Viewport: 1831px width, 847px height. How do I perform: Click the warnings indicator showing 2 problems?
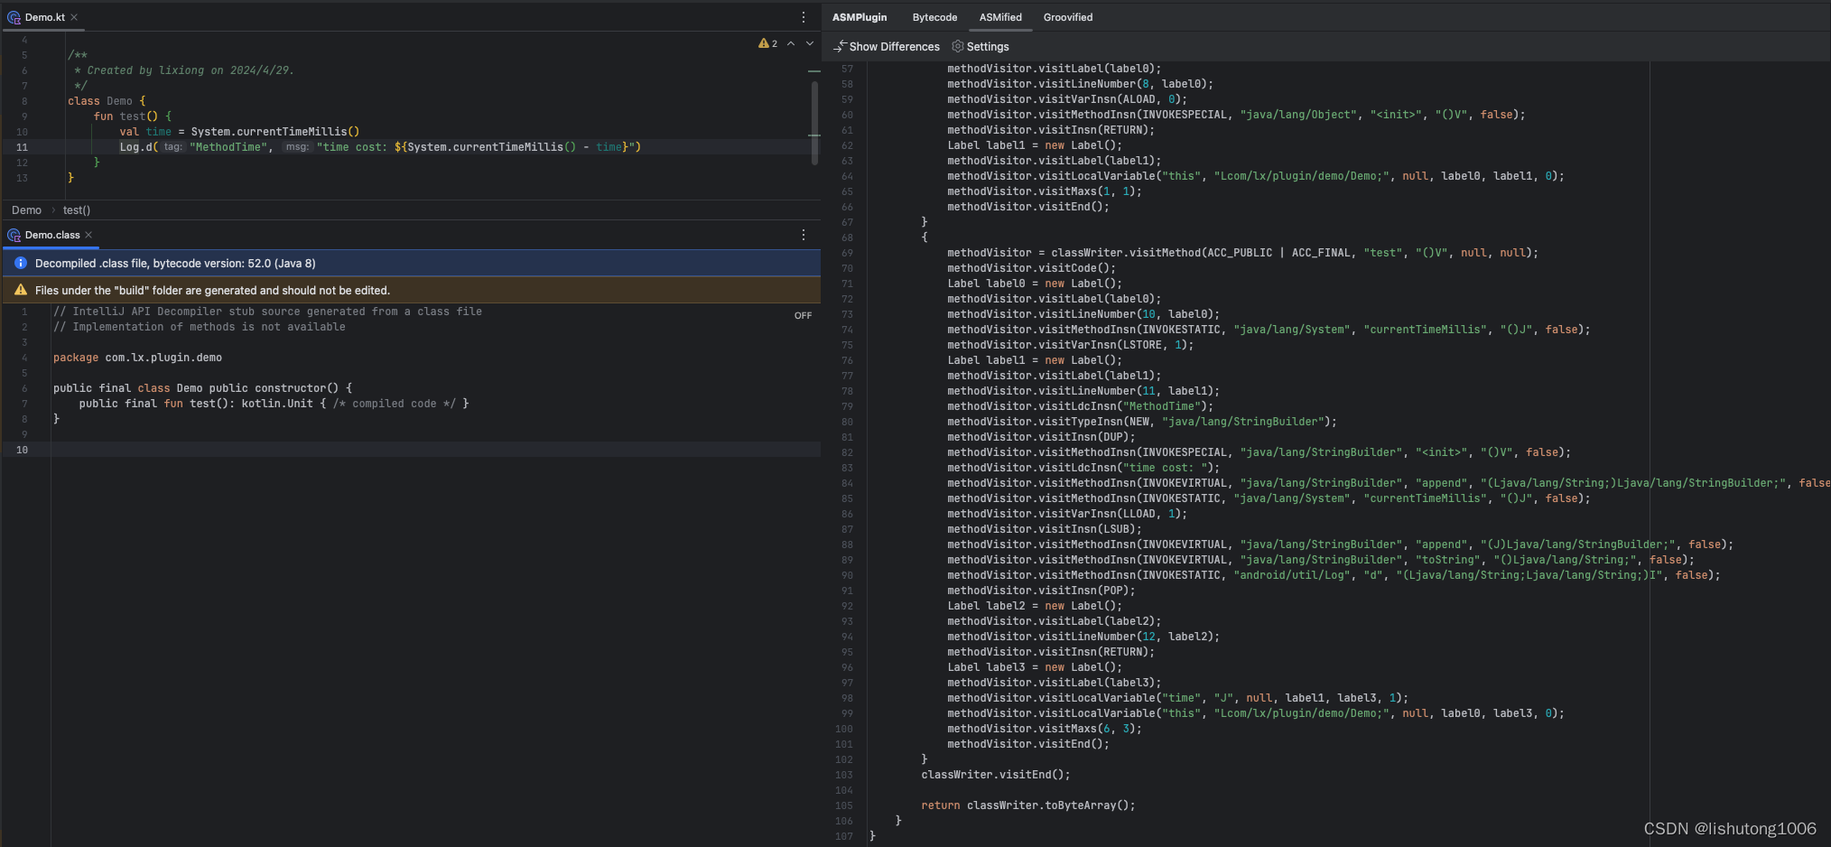coord(767,43)
